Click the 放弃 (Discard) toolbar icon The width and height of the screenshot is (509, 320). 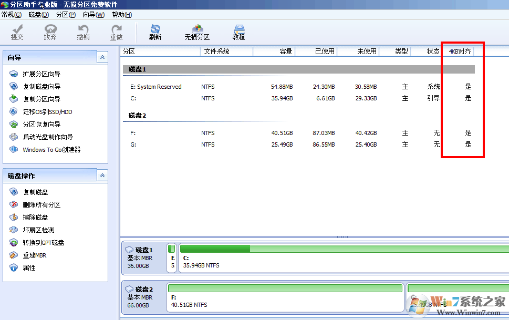tap(50, 32)
